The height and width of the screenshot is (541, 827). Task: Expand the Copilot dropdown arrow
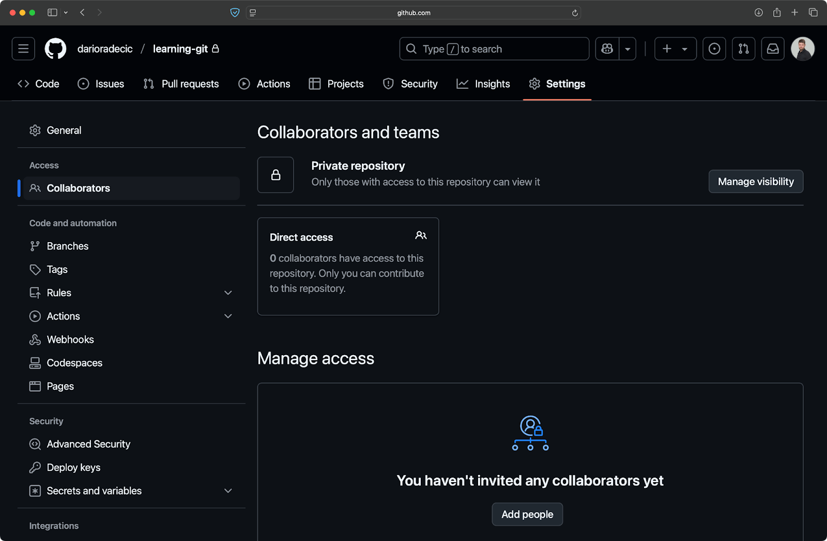coord(627,49)
